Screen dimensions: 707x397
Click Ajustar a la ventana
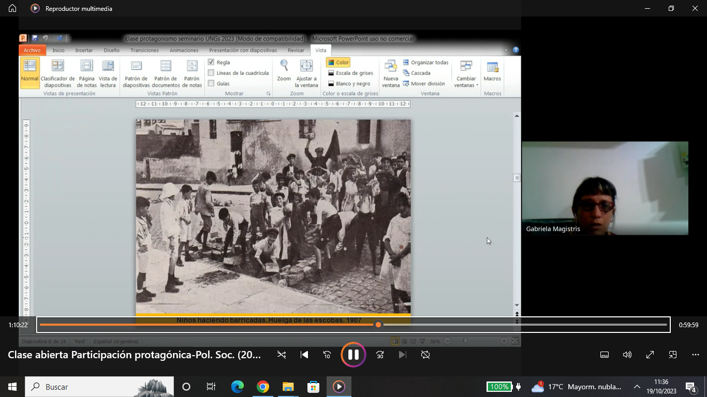306,73
